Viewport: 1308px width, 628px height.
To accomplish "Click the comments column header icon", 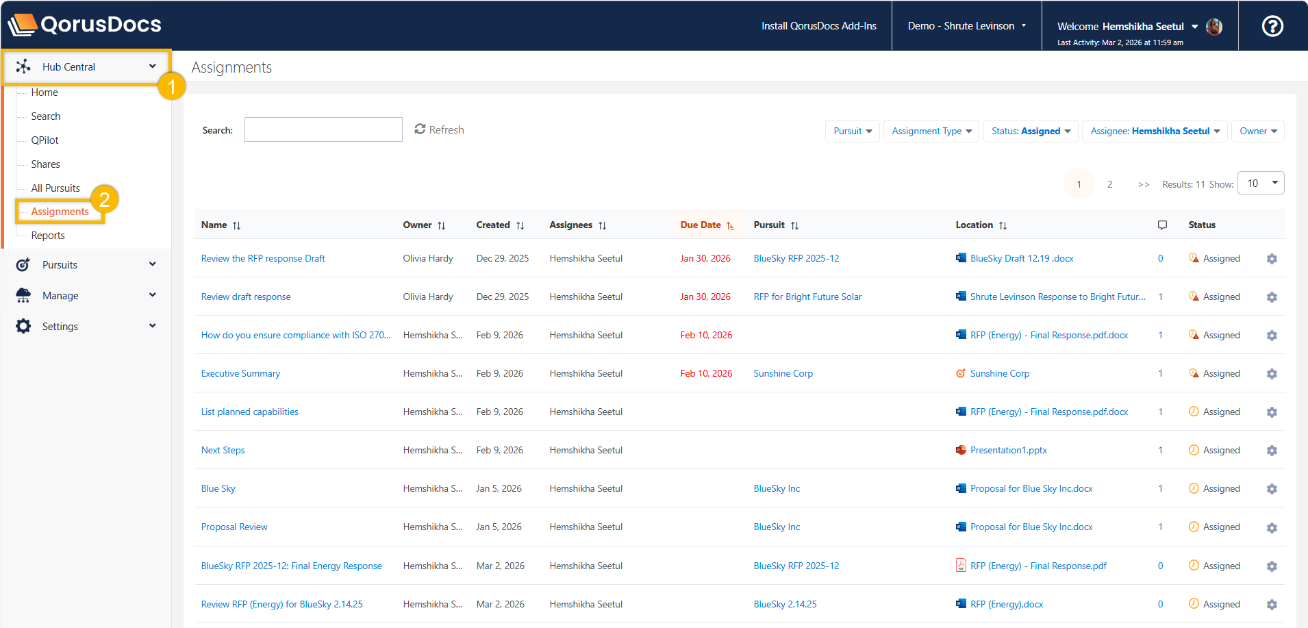I will [1162, 225].
